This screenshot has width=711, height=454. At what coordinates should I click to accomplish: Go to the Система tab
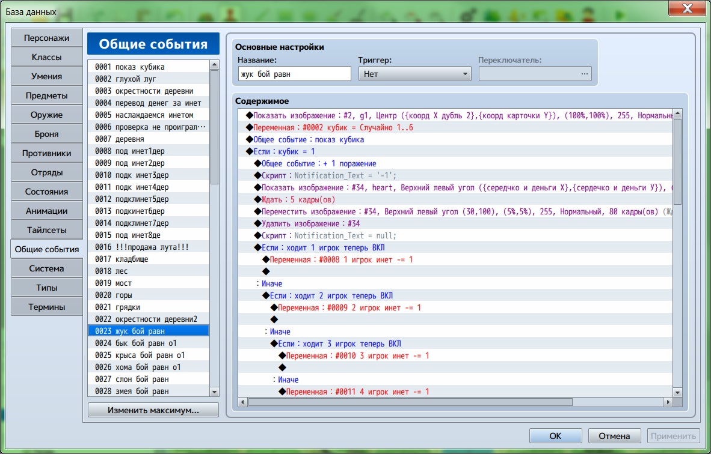46,268
